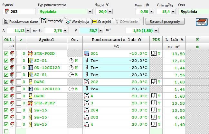Open the height Hi 2,76 dropdown
Image resolution: width=209 pixels, height=134 pixels.
65,31
